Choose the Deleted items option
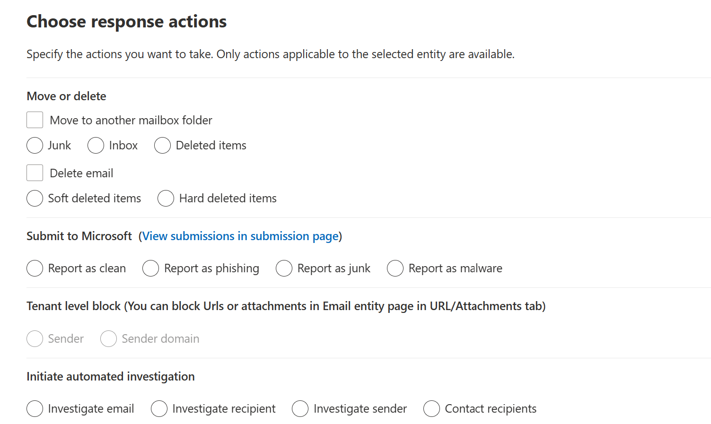This screenshot has width=711, height=424. [x=162, y=146]
